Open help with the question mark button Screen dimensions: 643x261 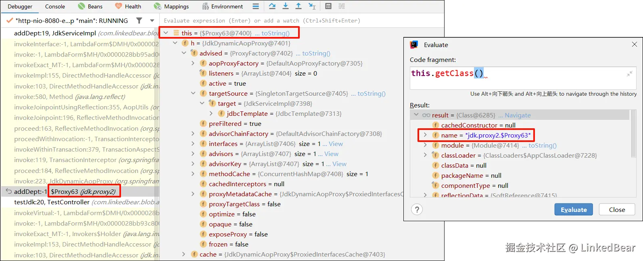point(417,210)
